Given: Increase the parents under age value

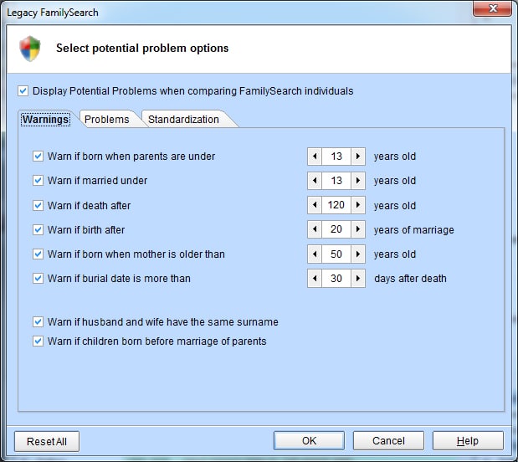Looking at the screenshot, I should pyautogui.click(x=358, y=157).
